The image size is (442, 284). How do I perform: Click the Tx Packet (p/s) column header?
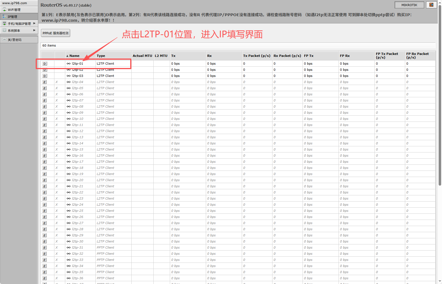click(257, 56)
